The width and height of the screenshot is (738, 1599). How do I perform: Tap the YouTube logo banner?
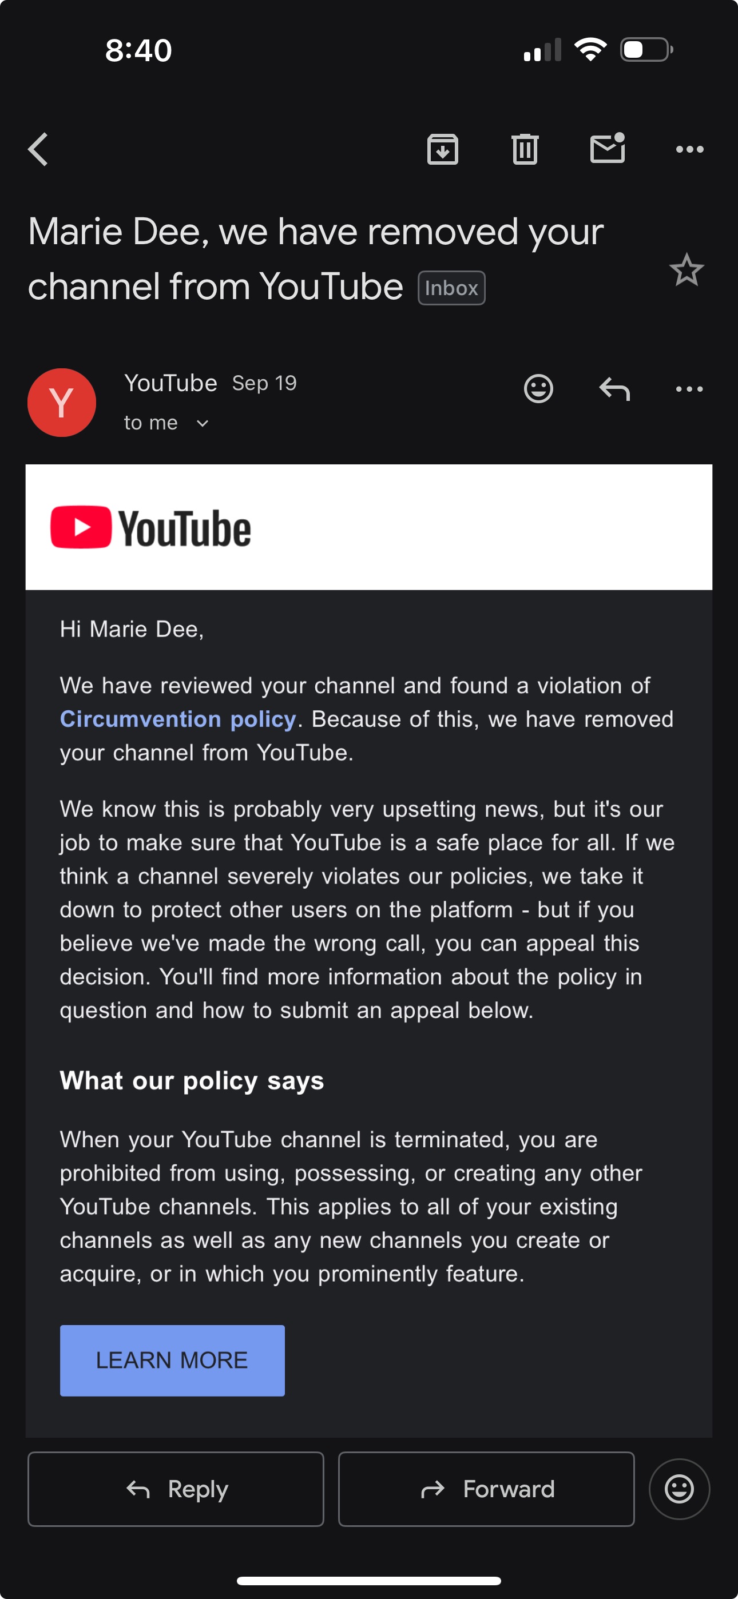[x=151, y=528]
